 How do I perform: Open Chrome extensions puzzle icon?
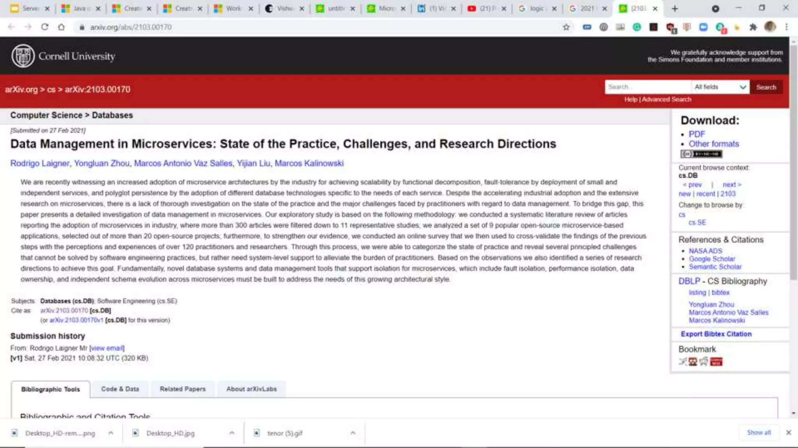753,27
